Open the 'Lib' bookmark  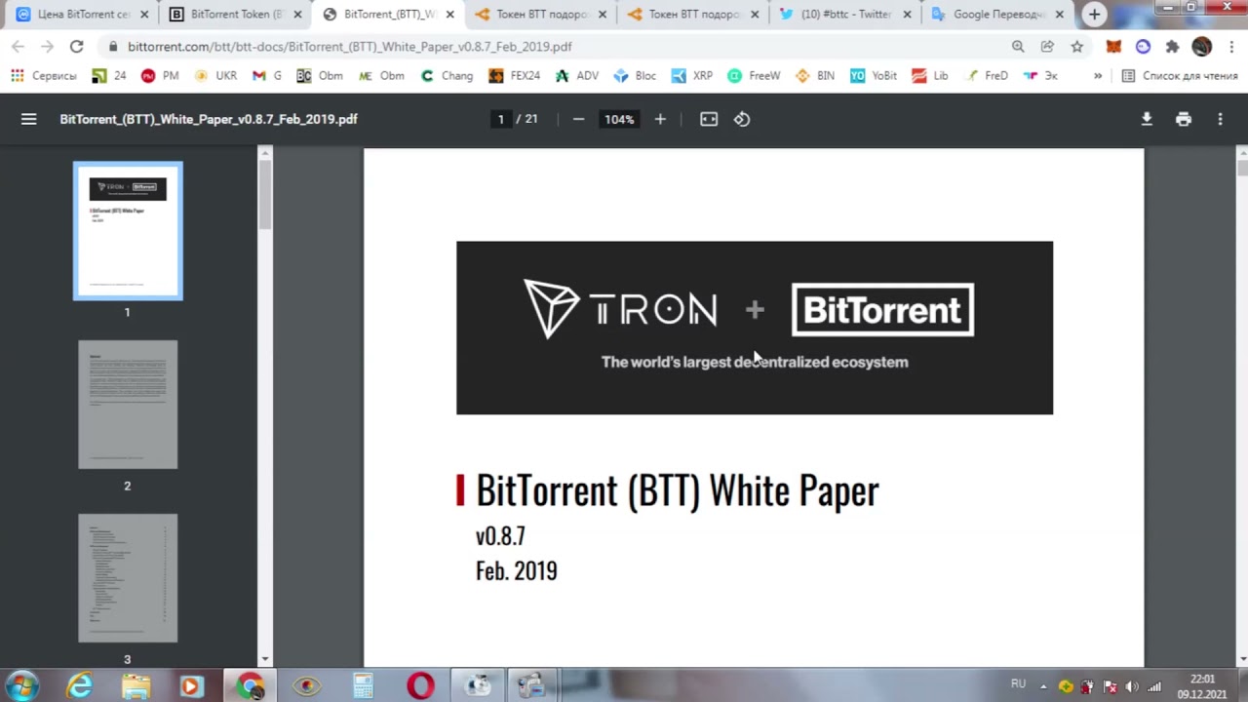pos(929,75)
